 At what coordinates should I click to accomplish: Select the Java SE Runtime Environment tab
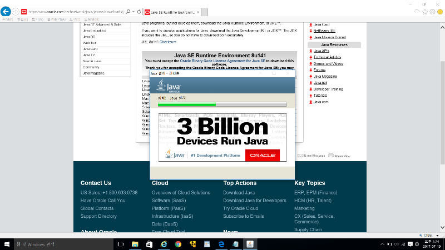172,12
